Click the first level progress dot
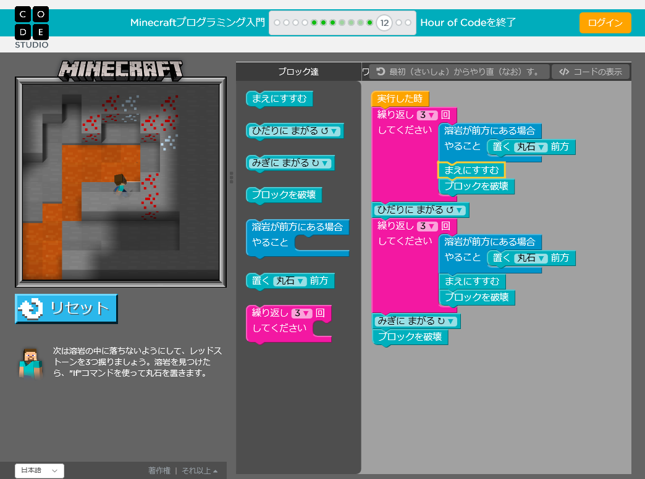Screen dimensions: 645x479 [x=277, y=23]
